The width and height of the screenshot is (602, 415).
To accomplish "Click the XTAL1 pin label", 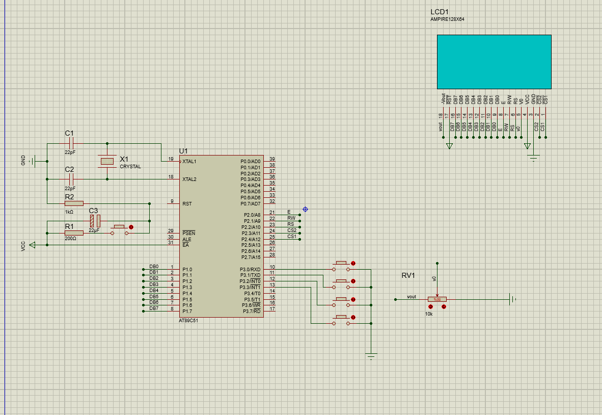I will coord(189,162).
